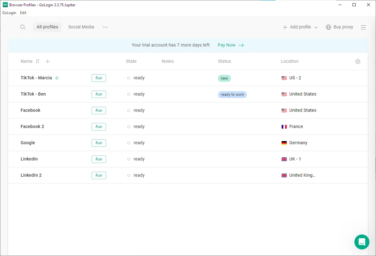Click the Status column header

[224, 61]
